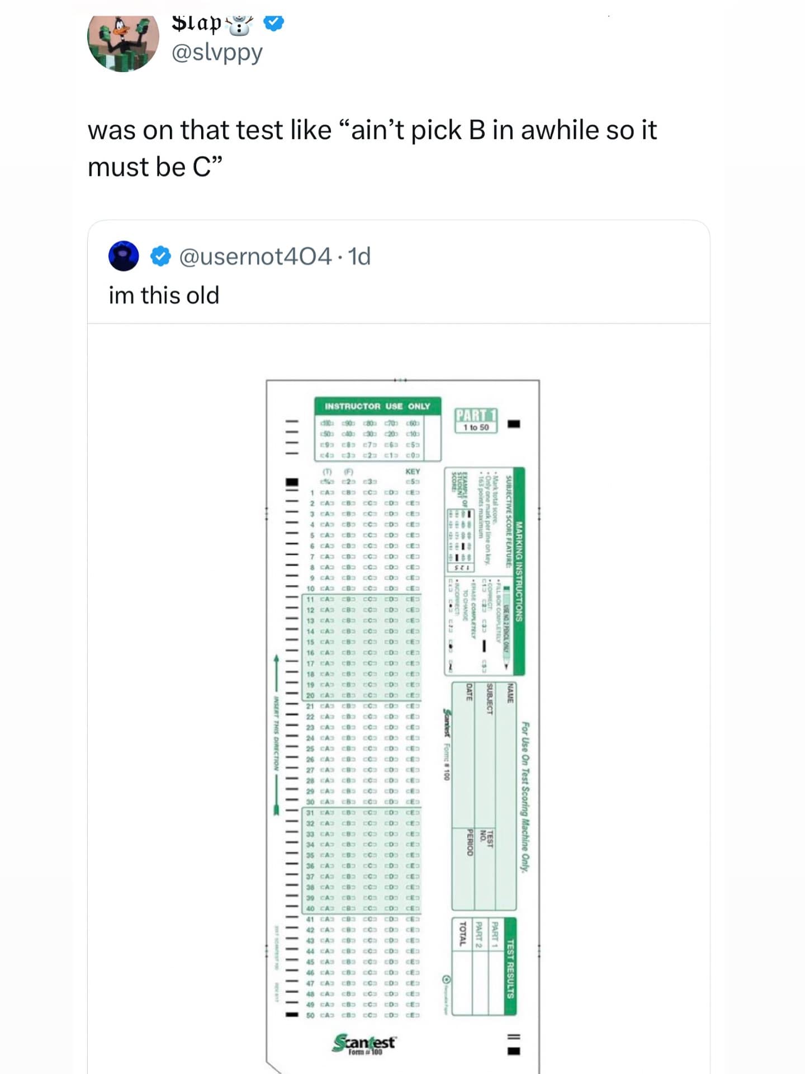Click the verified badge next to Slap
The image size is (805, 1074).
coord(273,23)
